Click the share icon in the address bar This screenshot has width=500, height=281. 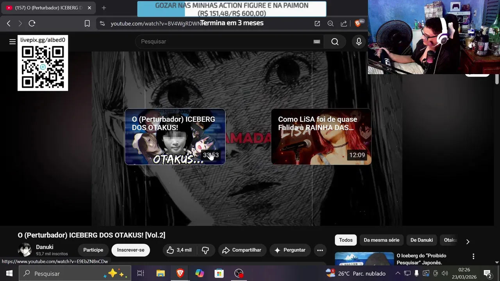coord(344,23)
